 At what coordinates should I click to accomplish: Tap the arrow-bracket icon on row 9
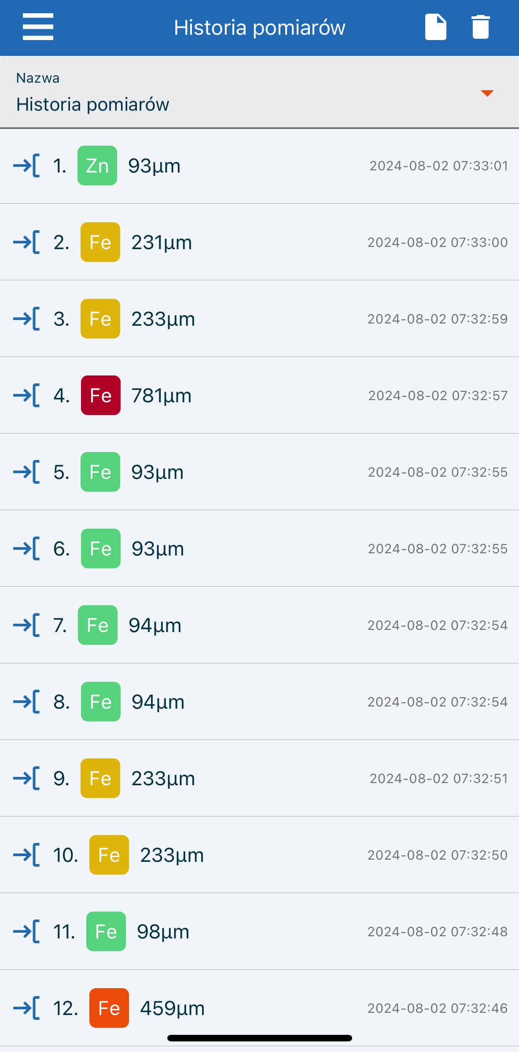pos(26,778)
